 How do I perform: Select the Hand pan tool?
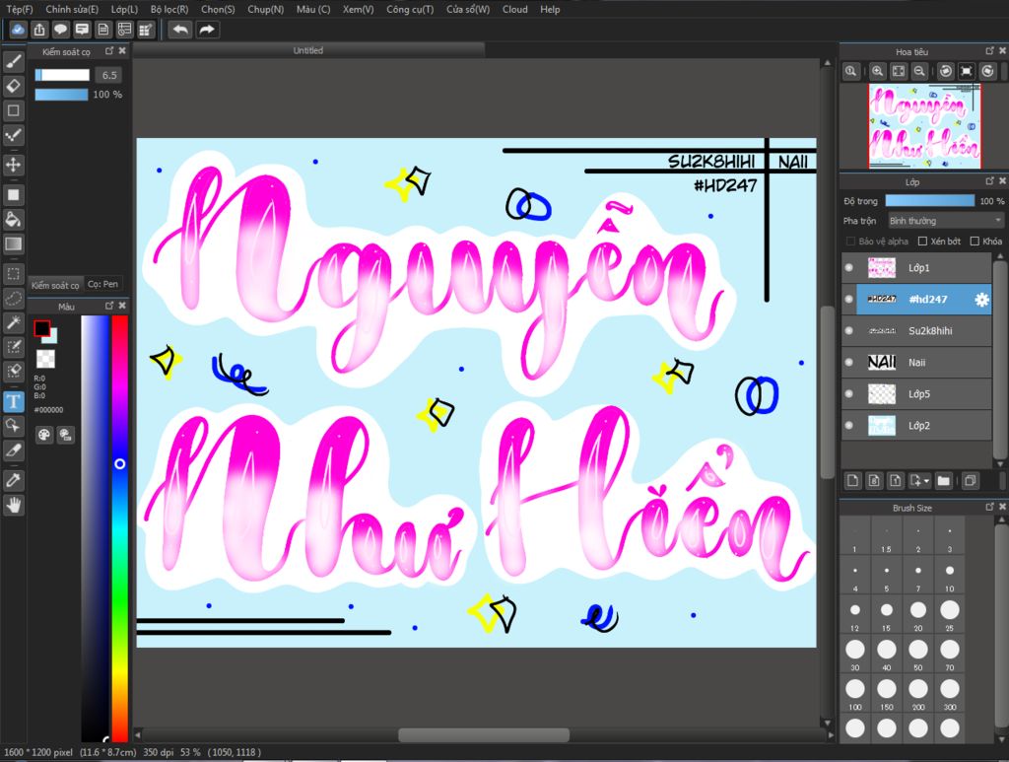14,506
